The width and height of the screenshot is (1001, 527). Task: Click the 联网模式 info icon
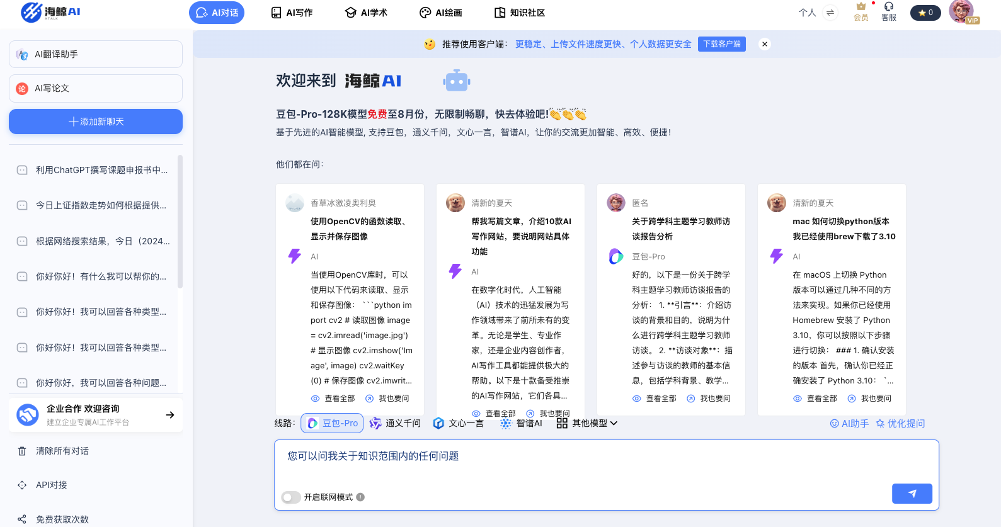coord(360,497)
